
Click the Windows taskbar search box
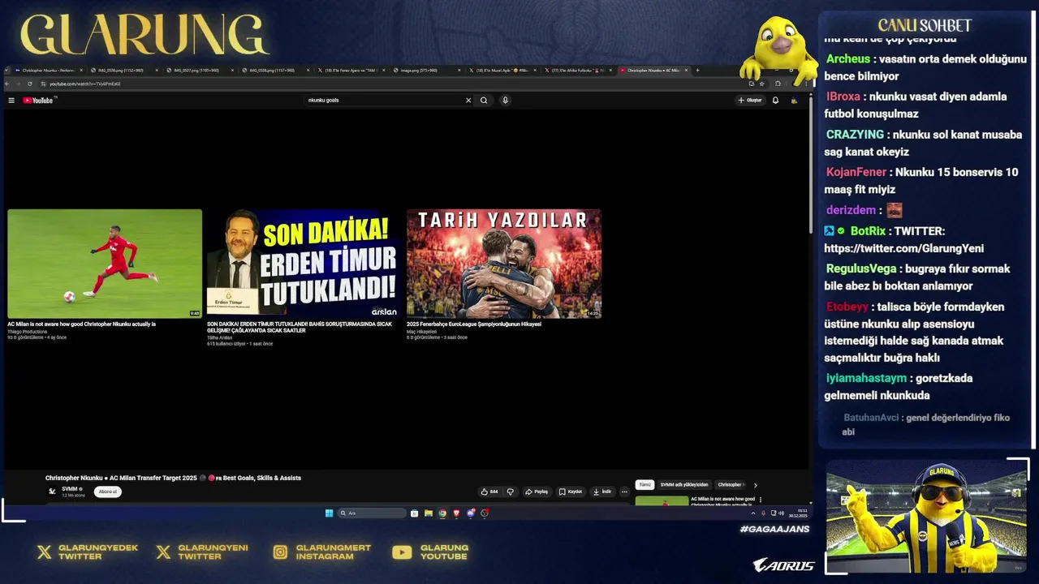(x=372, y=513)
